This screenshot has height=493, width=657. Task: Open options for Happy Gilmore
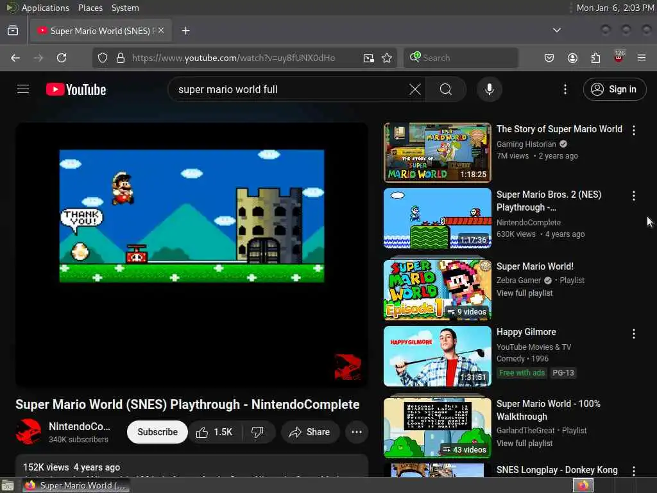(x=633, y=334)
